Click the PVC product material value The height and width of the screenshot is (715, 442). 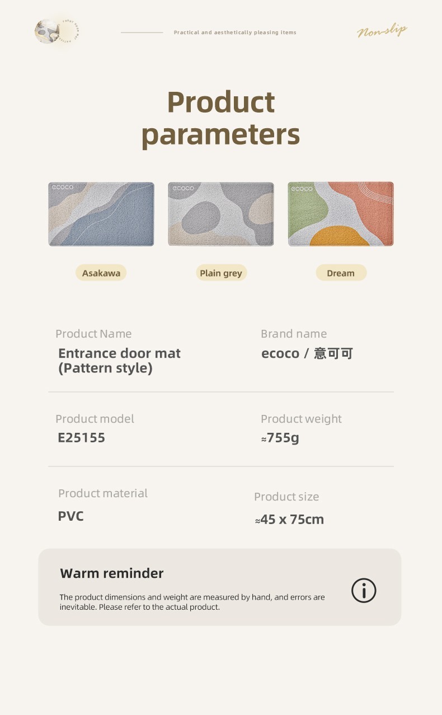[x=71, y=516]
